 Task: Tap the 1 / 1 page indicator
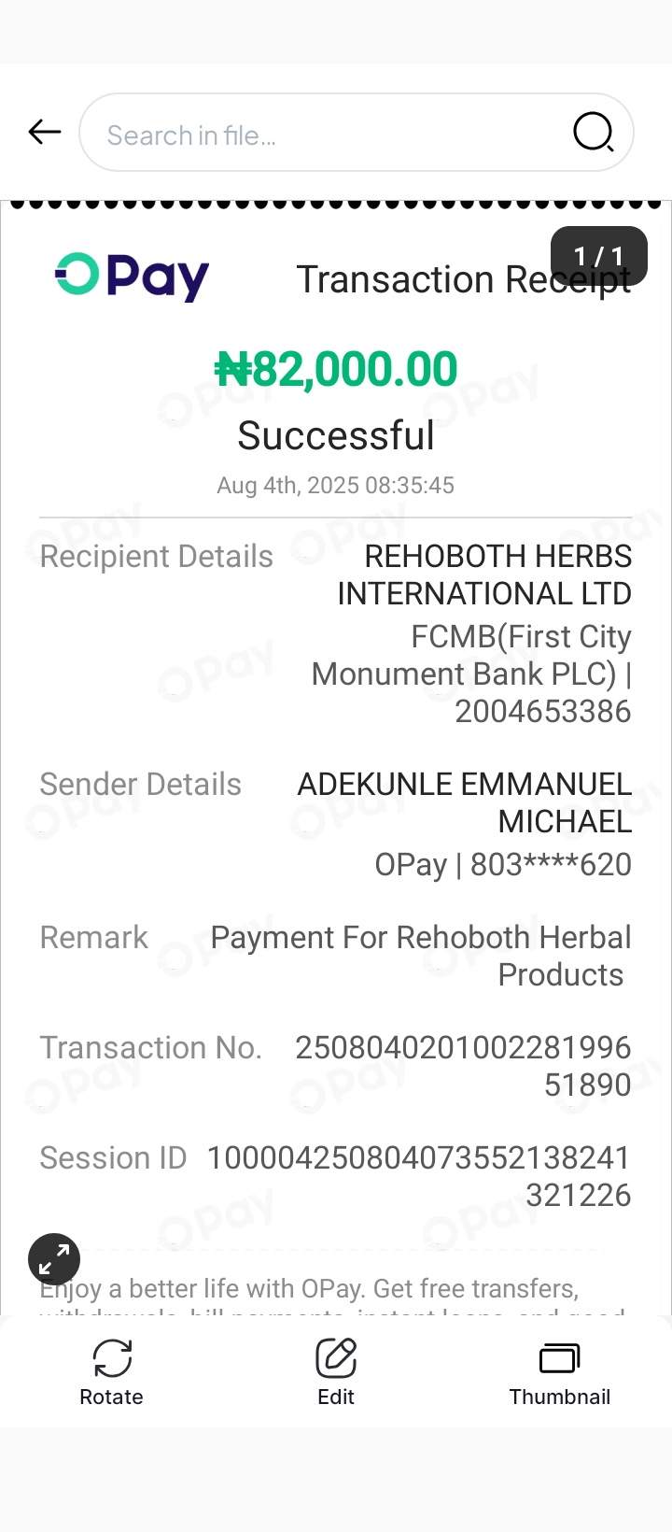598,255
